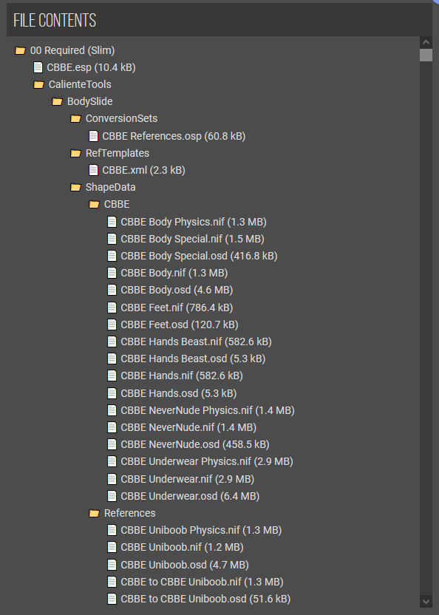Screen dimensions: 439x615
Task: Select CBBE Body Special.osd (416.8 kB) text
Action: coord(200,256)
